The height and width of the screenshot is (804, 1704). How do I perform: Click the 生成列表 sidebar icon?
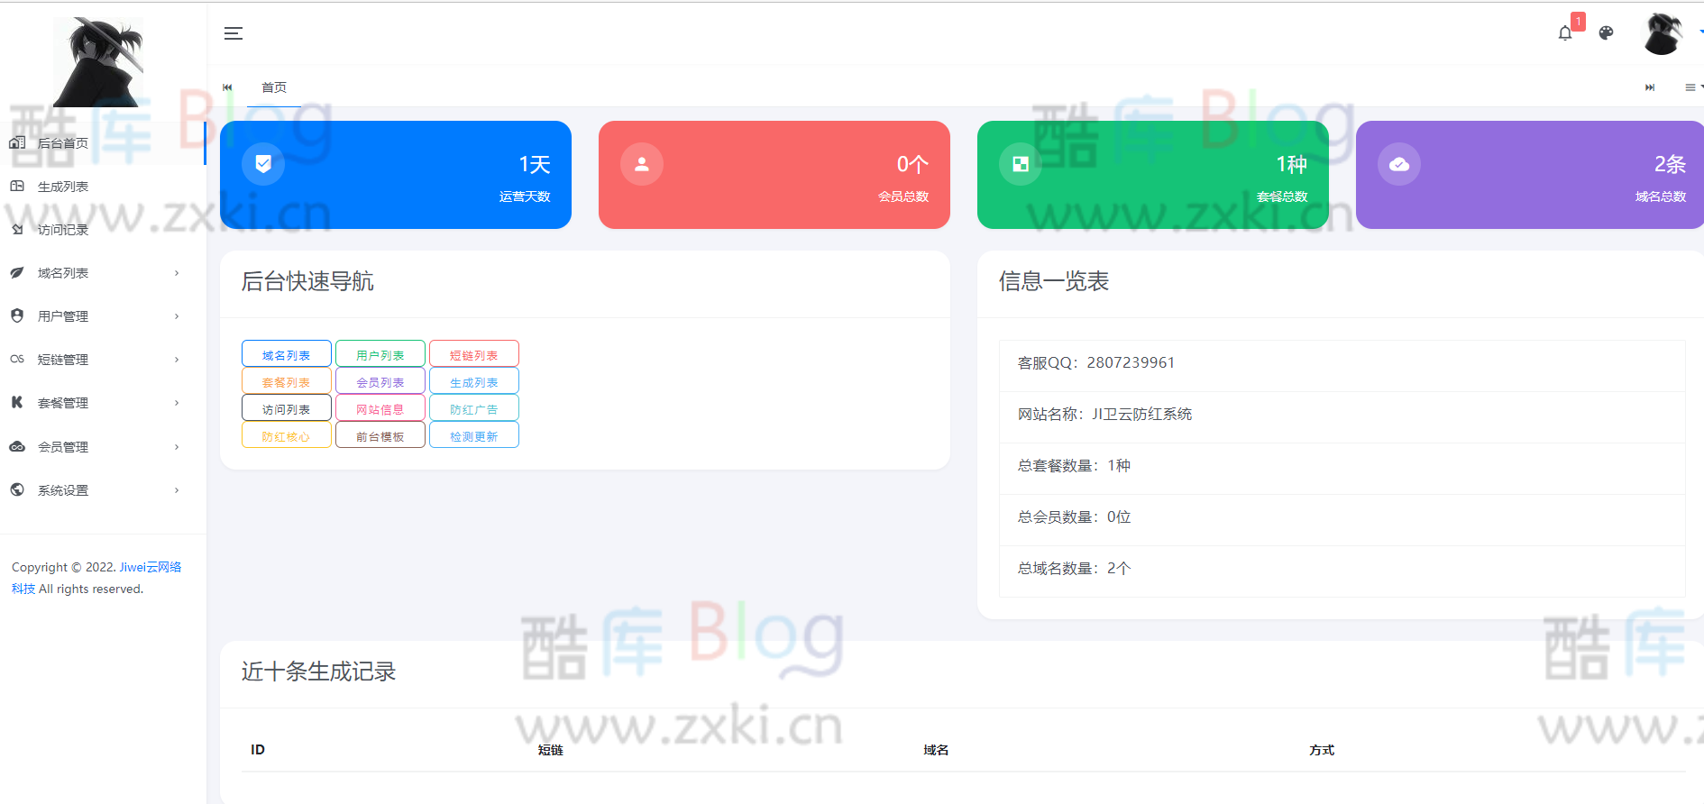click(x=17, y=186)
